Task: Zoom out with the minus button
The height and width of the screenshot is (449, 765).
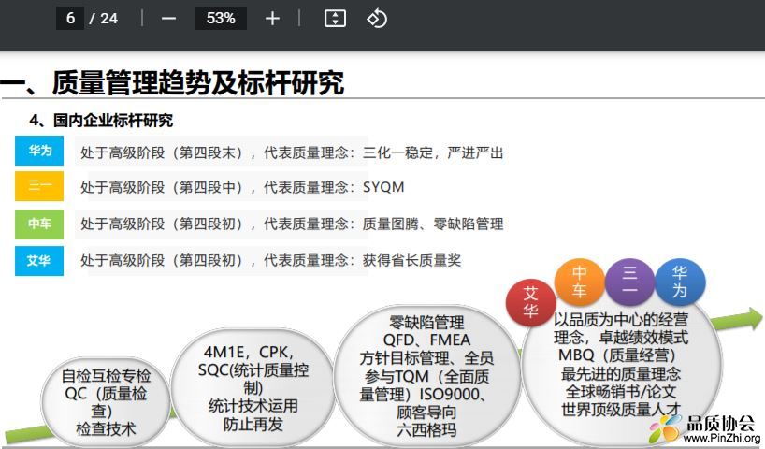Action: coord(169,19)
